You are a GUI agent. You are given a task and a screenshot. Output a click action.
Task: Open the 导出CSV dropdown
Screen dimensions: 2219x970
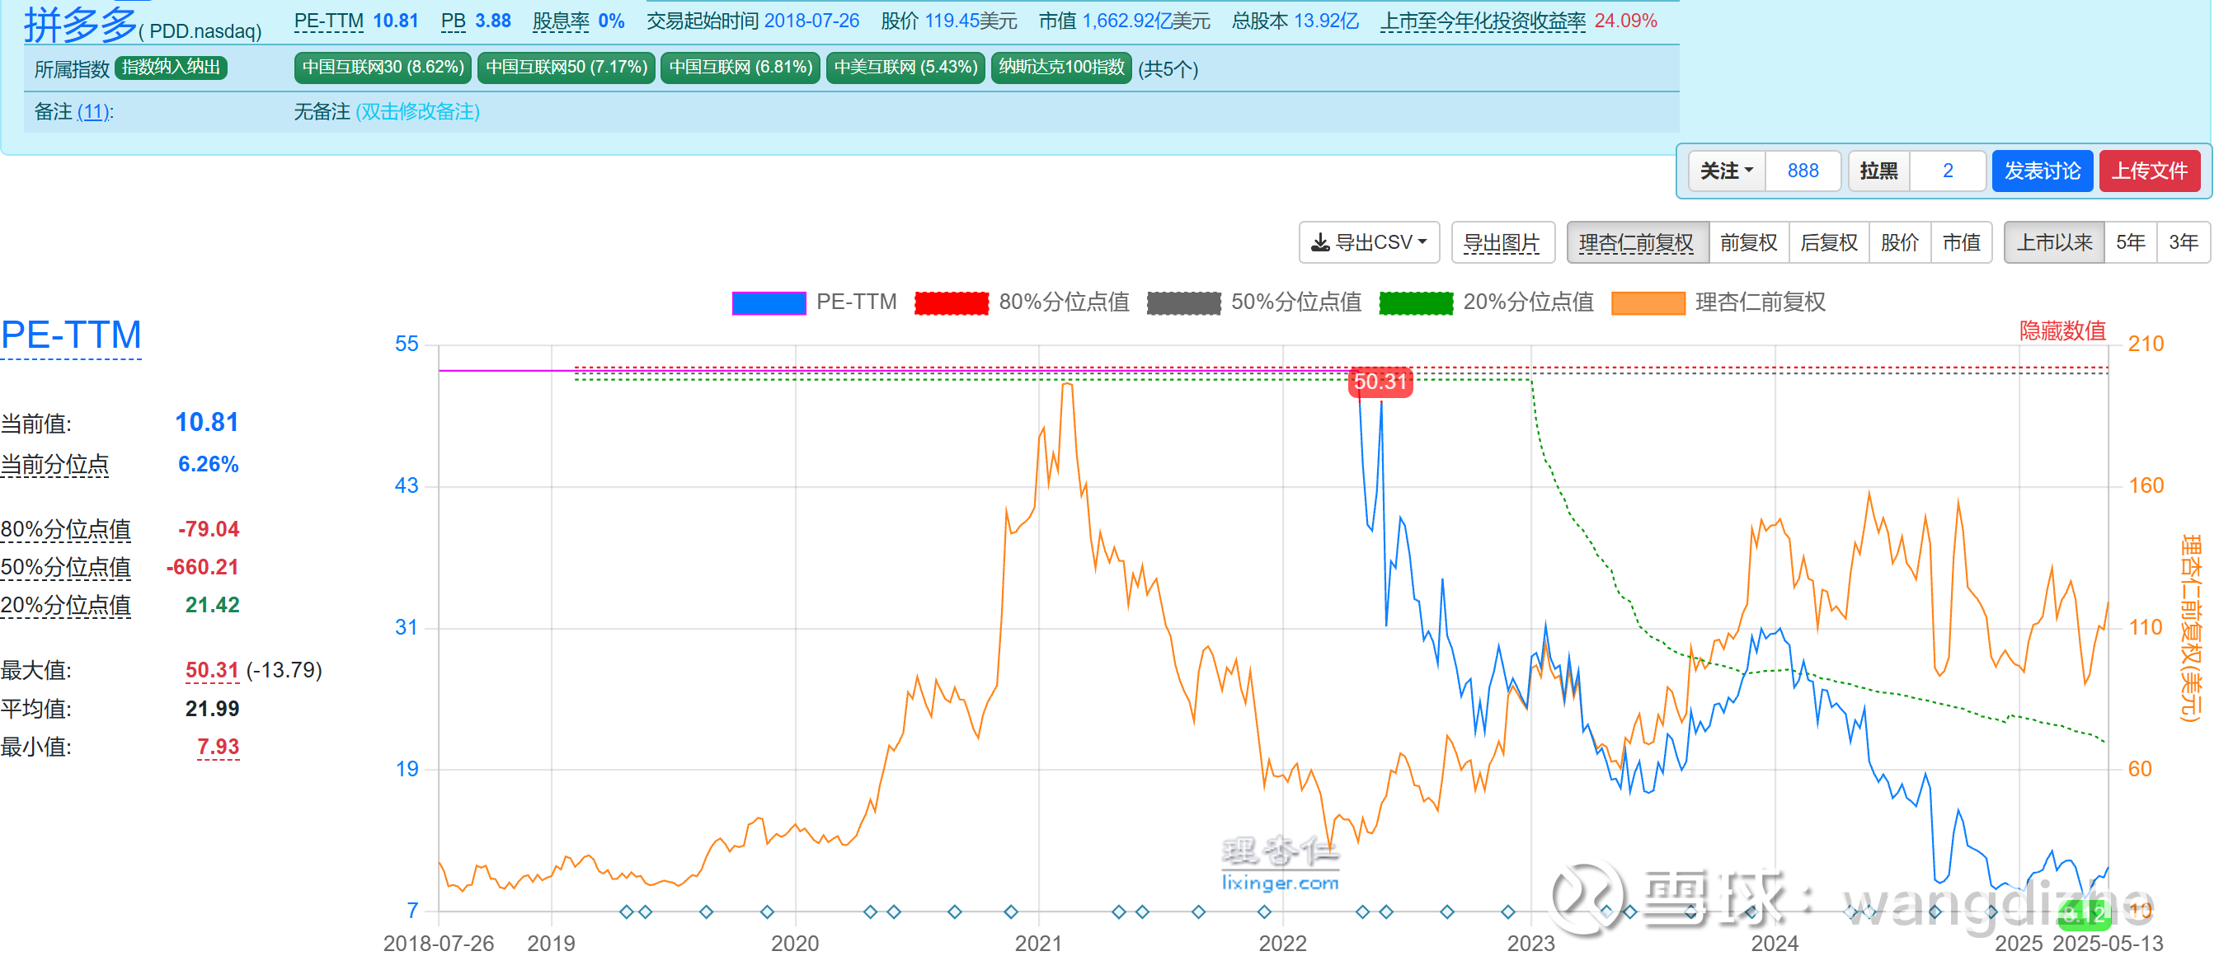(1370, 243)
